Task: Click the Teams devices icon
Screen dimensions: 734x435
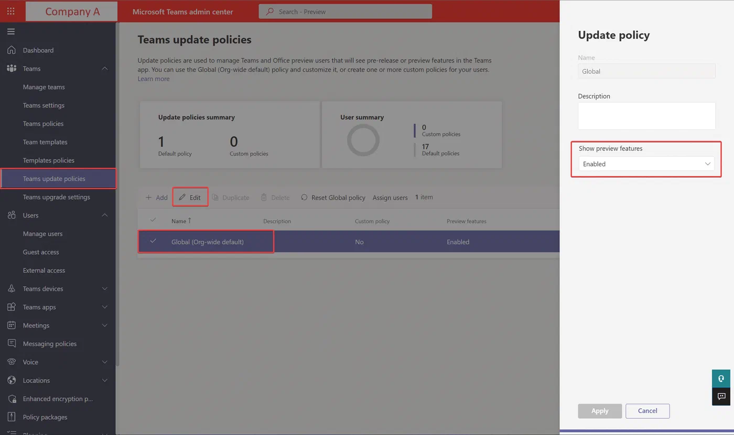Action: click(11, 289)
